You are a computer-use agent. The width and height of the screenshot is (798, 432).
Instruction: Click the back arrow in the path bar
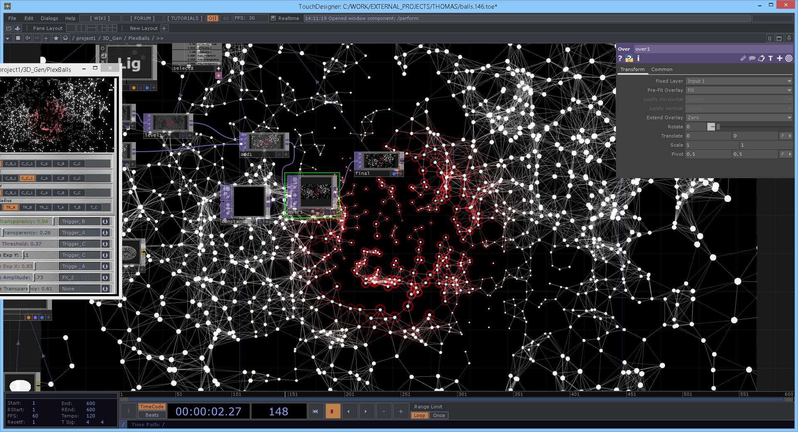[x=28, y=38]
